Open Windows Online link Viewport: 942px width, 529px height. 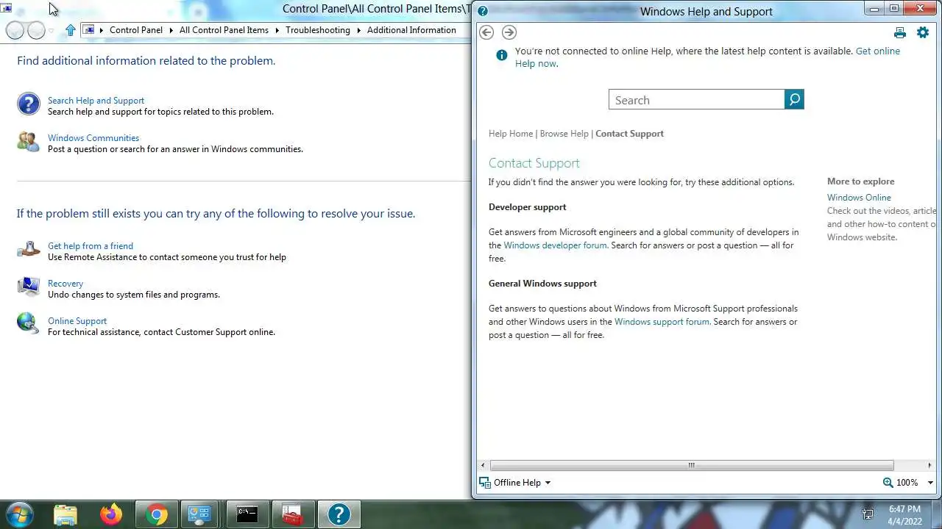859,198
